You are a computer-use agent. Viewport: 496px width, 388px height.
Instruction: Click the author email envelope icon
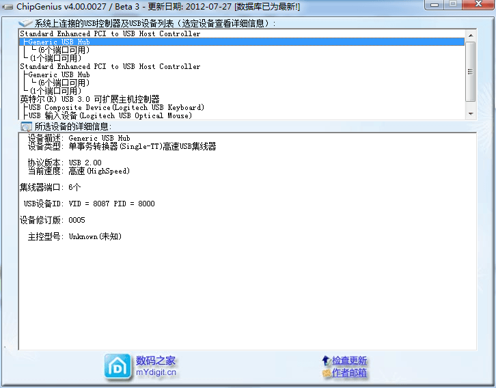click(x=326, y=373)
